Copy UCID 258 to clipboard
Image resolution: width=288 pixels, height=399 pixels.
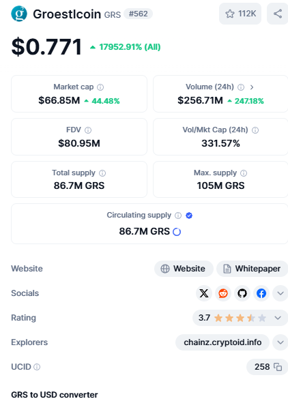click(278, 367)
